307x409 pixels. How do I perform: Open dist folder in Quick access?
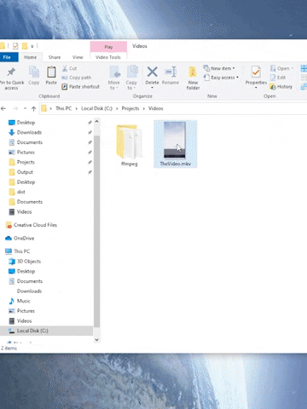click(x=17, y=192)
